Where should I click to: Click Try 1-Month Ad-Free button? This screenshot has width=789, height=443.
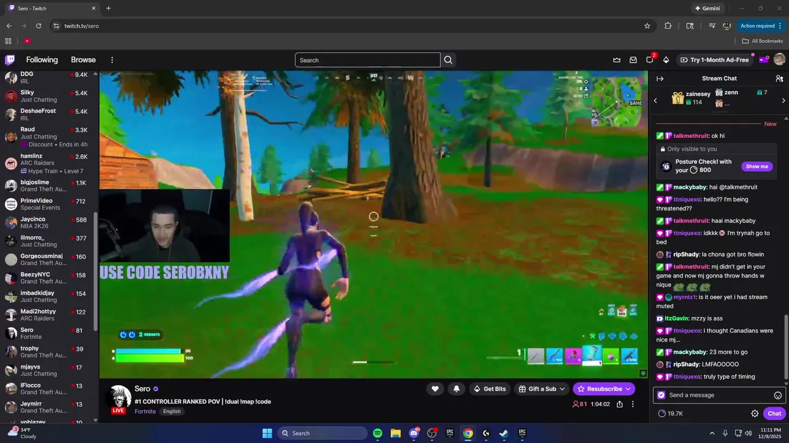click(x=714, y=60)
